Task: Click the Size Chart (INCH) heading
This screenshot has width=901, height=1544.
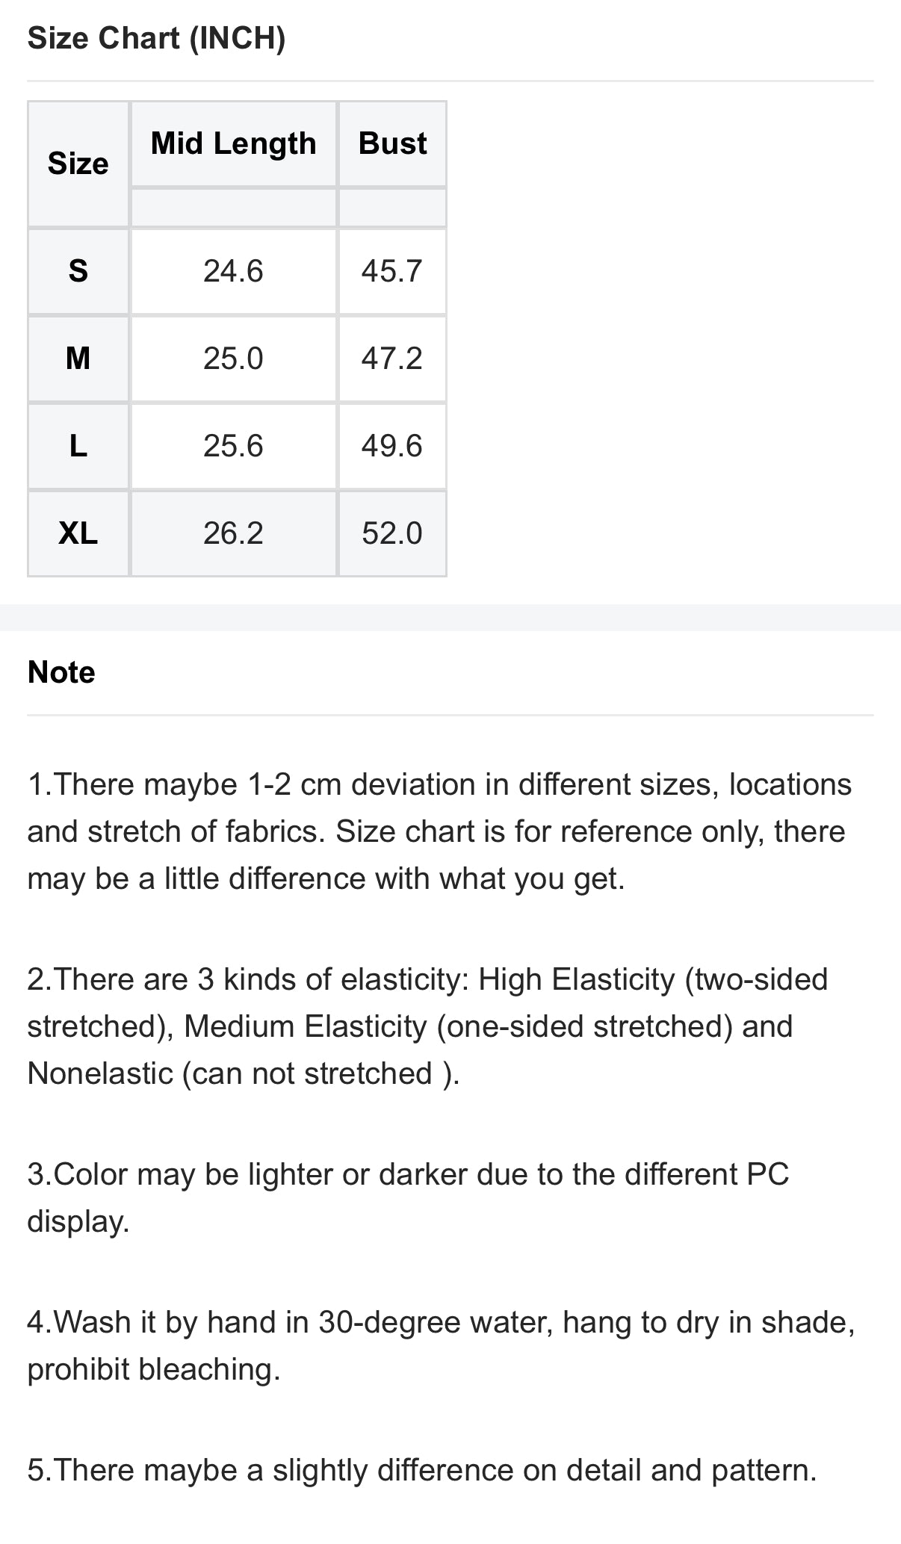Action: tap(156, 38)
